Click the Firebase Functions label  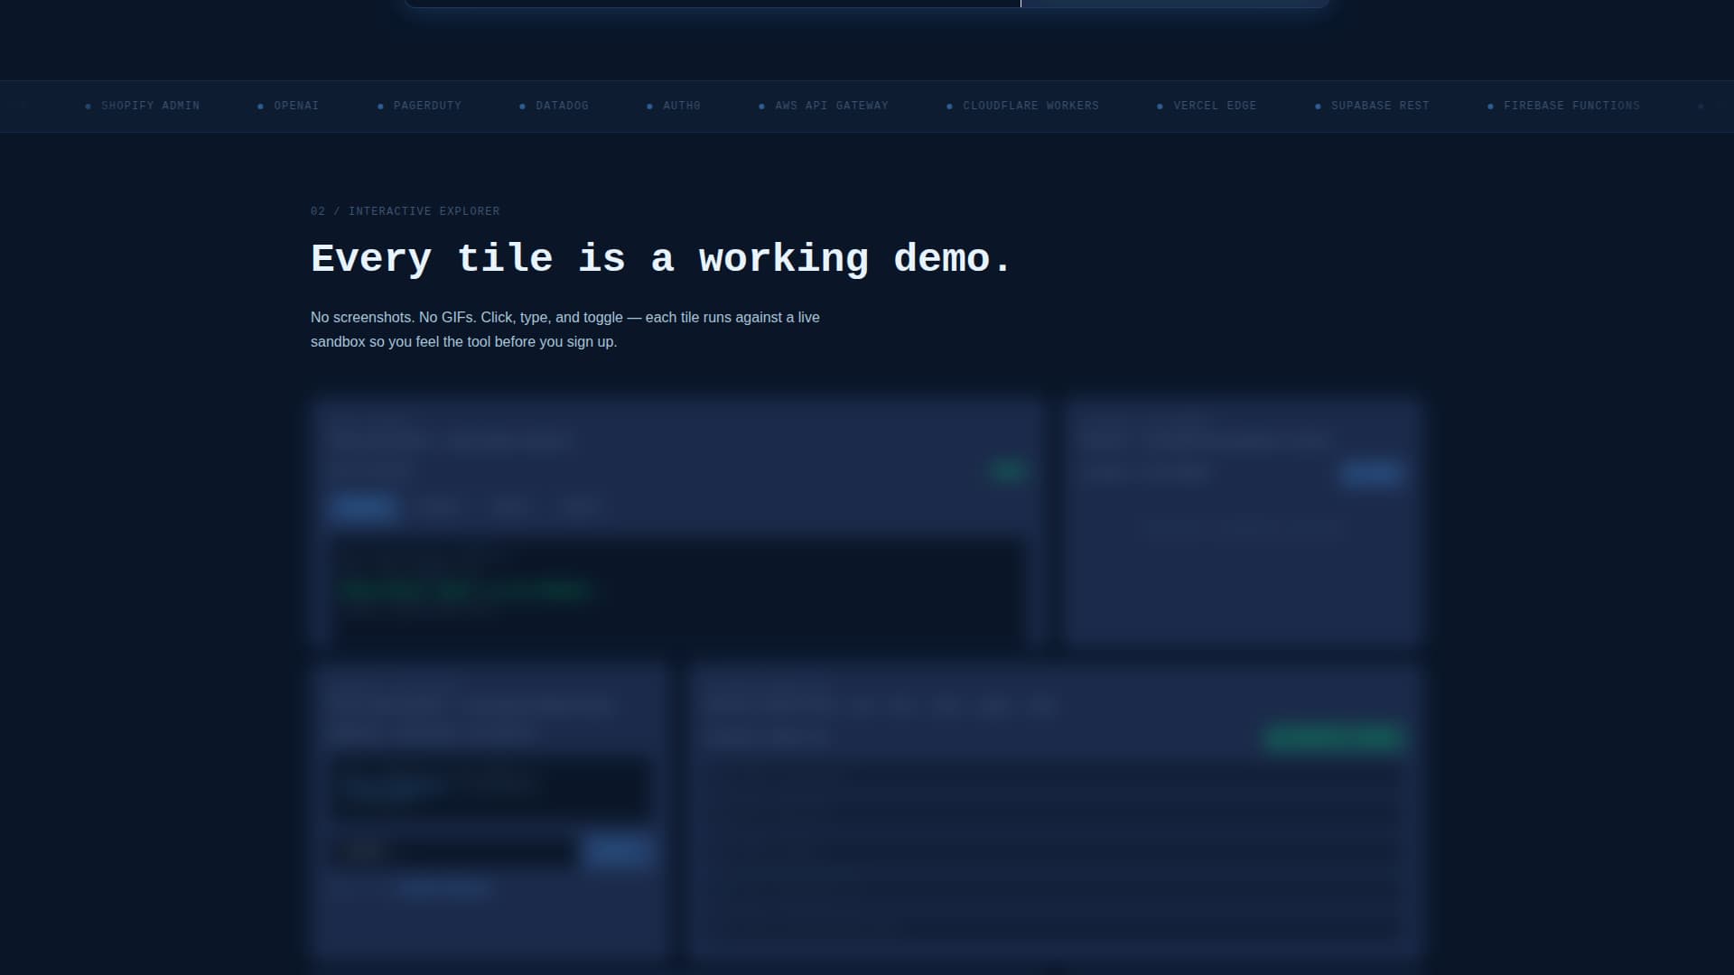(1571, 106)
